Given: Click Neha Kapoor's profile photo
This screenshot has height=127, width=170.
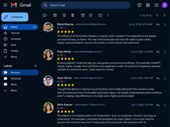Looking at the screenshot, I should click(x=48, y=108).
